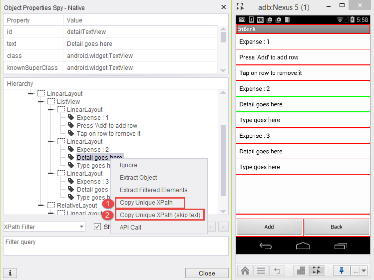Activate the object spy selection cursor icon
The height and width of the screenshot is (280, 374).
click(316, 271)
